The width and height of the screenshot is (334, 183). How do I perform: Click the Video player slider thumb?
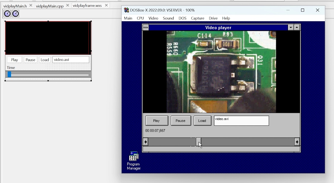pos(198,142)
